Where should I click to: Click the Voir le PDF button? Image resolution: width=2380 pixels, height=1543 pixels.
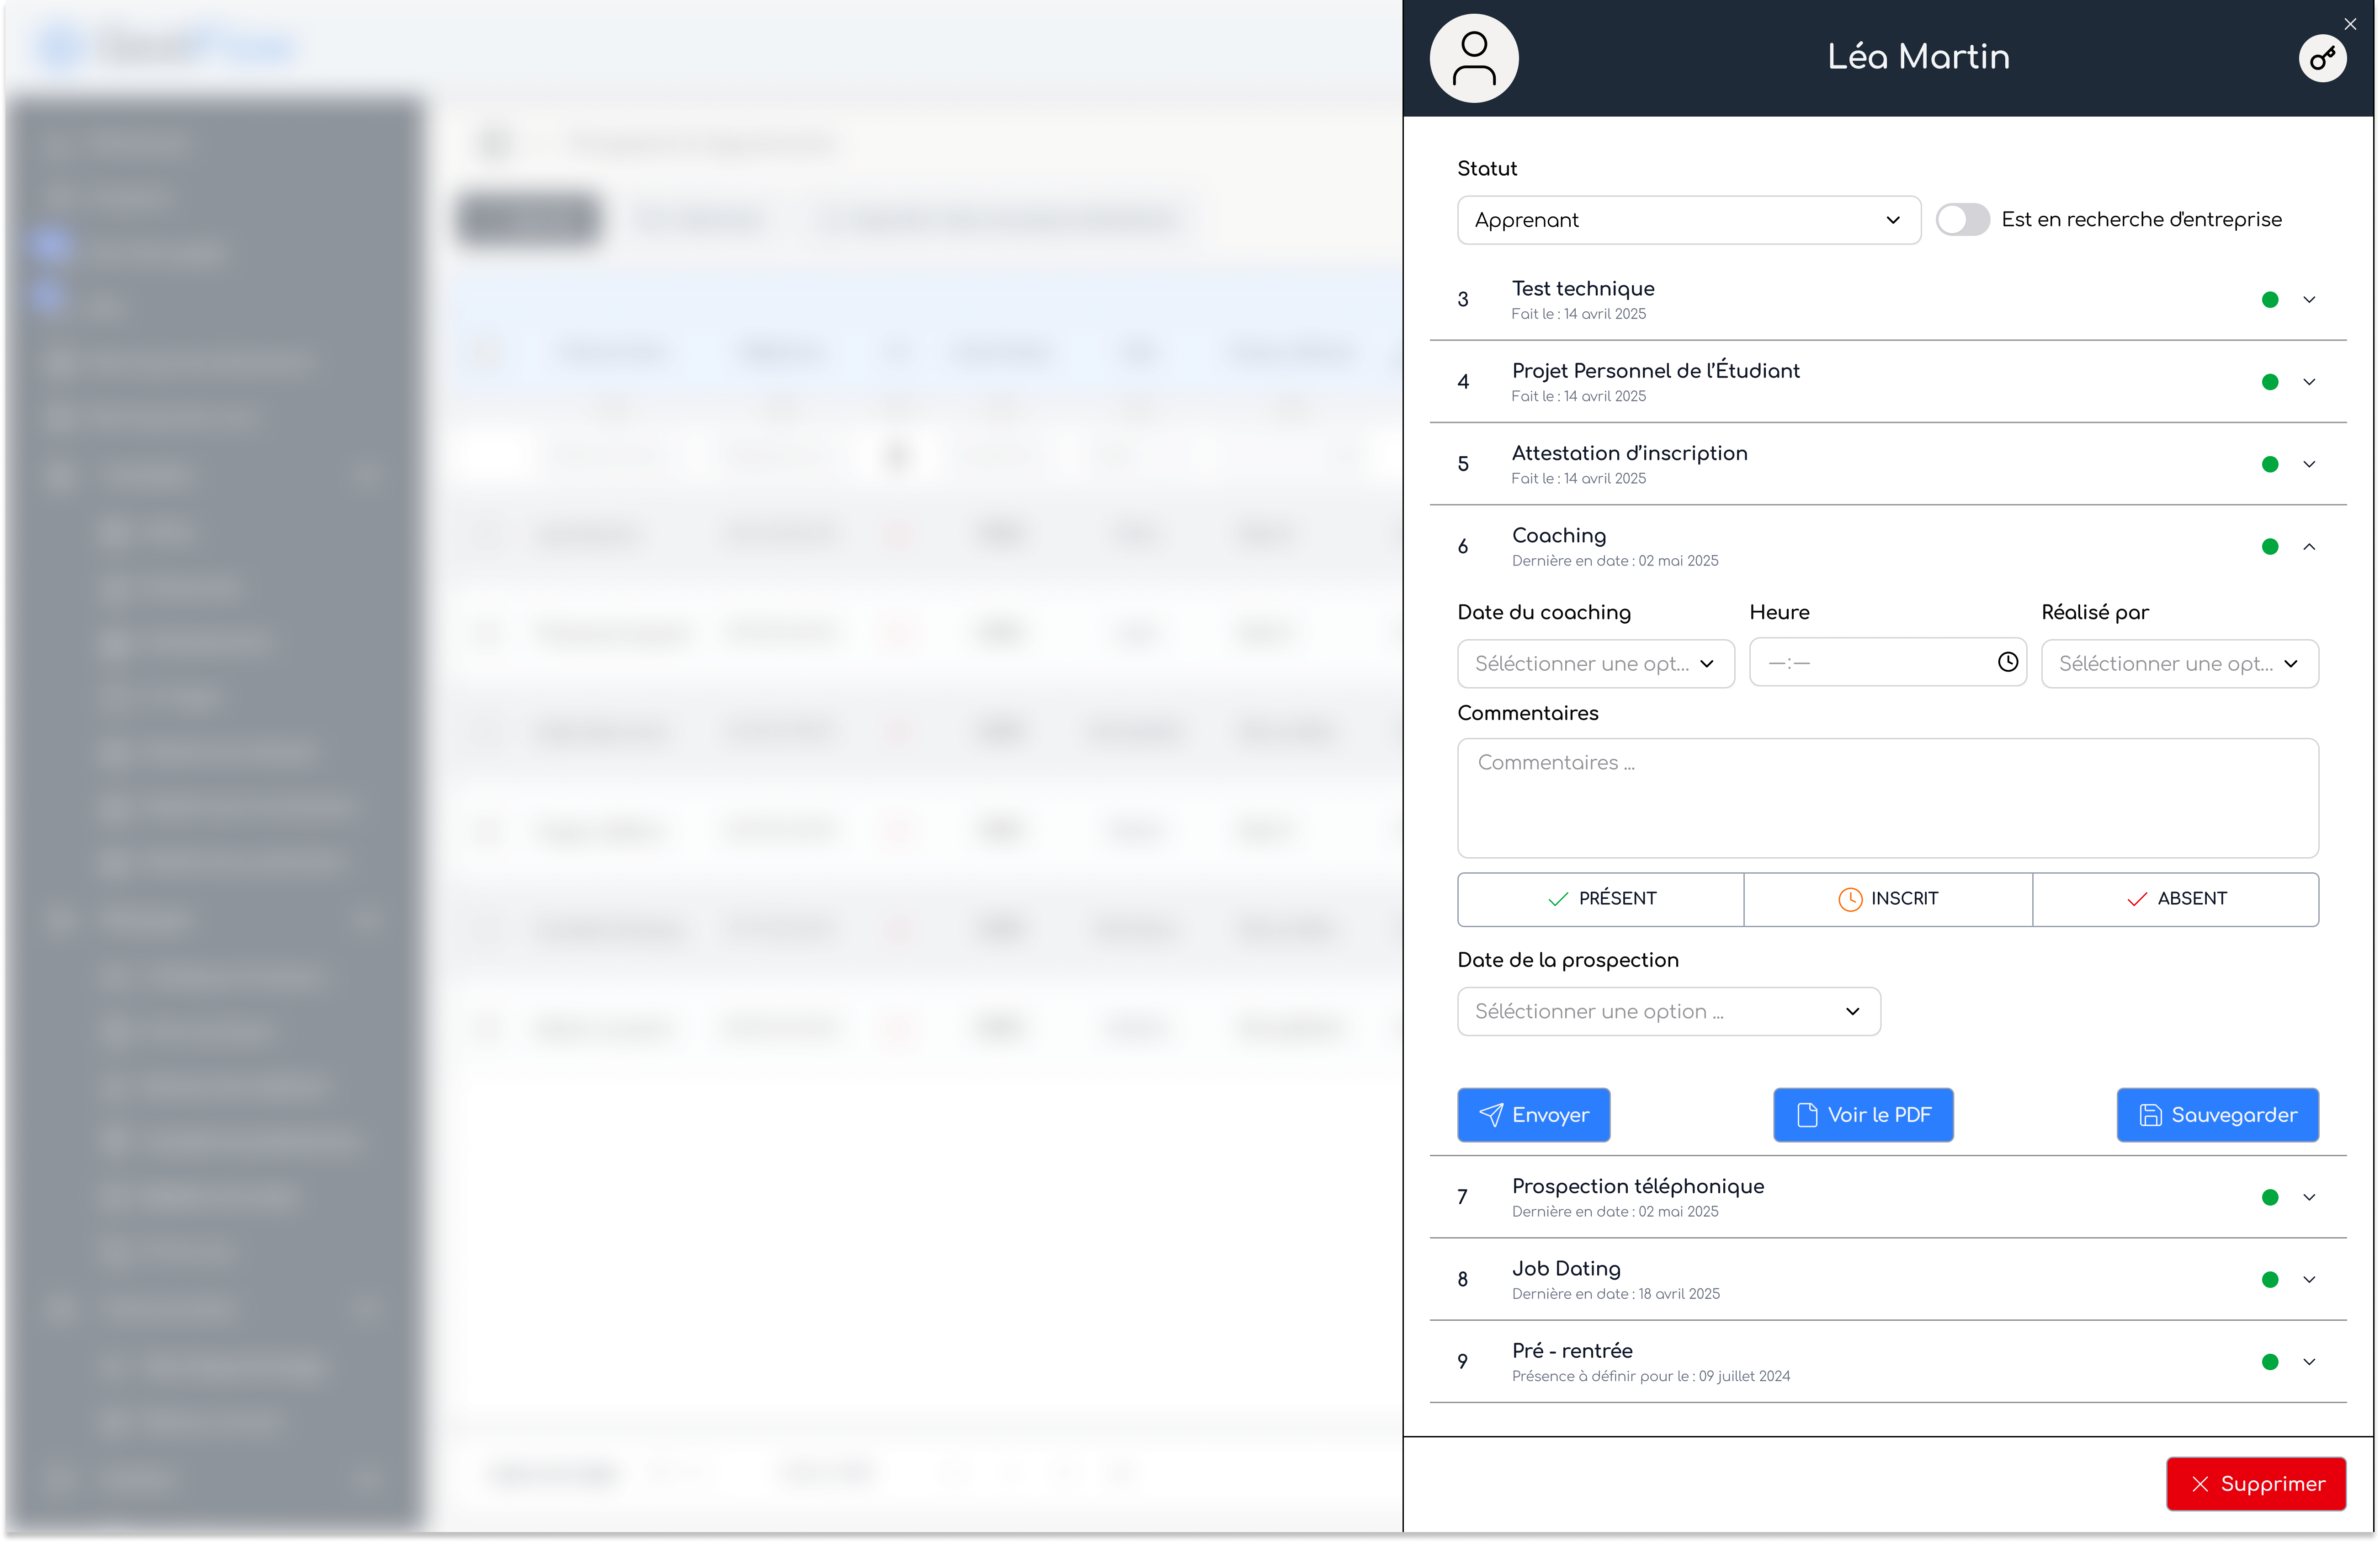coord(1863,1115)
